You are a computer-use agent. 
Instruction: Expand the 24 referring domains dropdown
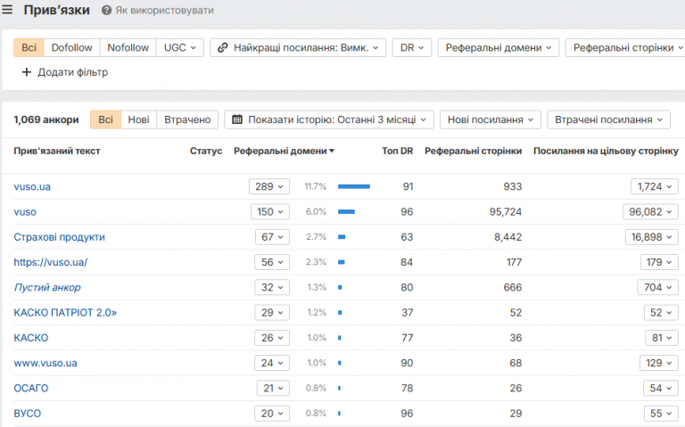click(272, 363)
